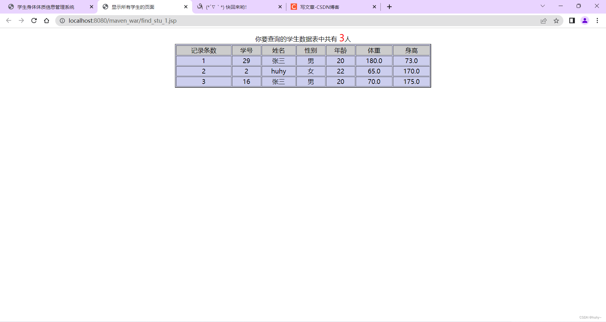View site information icon in address bar
The height and width of the screenshot is (322, 606).
pyautogui.click(x=62, y=20)
